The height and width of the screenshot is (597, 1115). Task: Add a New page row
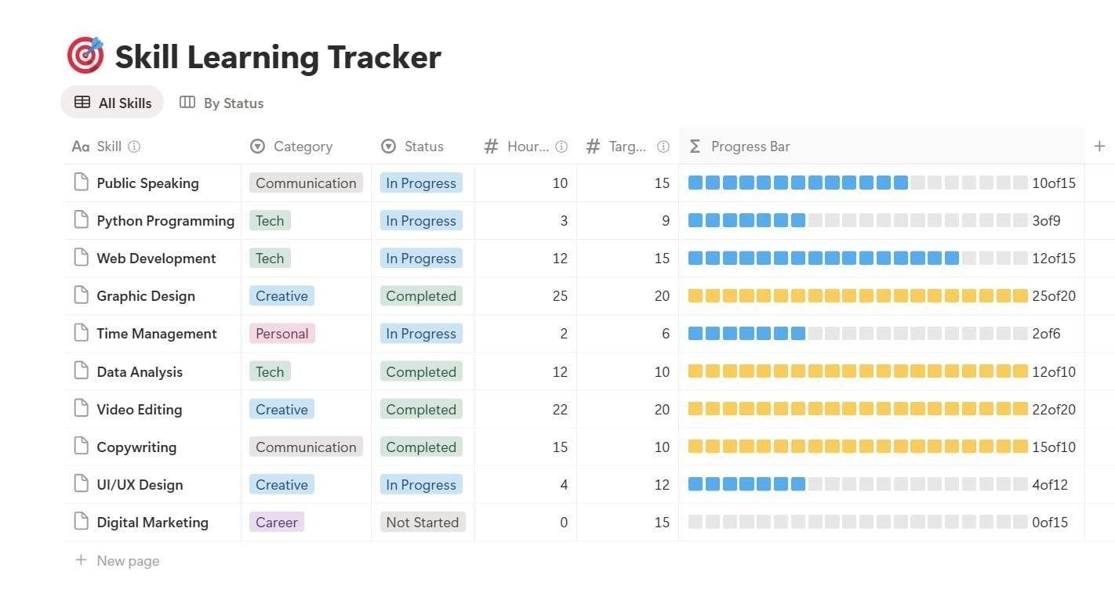pyautogui.click(x=117, y=561)
